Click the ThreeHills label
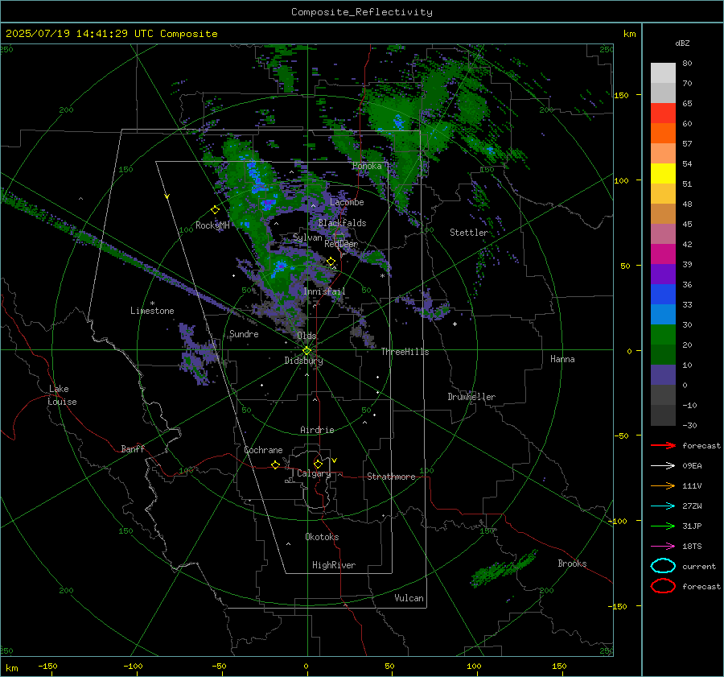This screenshot has width=724, height=677. tap(405, 352)
